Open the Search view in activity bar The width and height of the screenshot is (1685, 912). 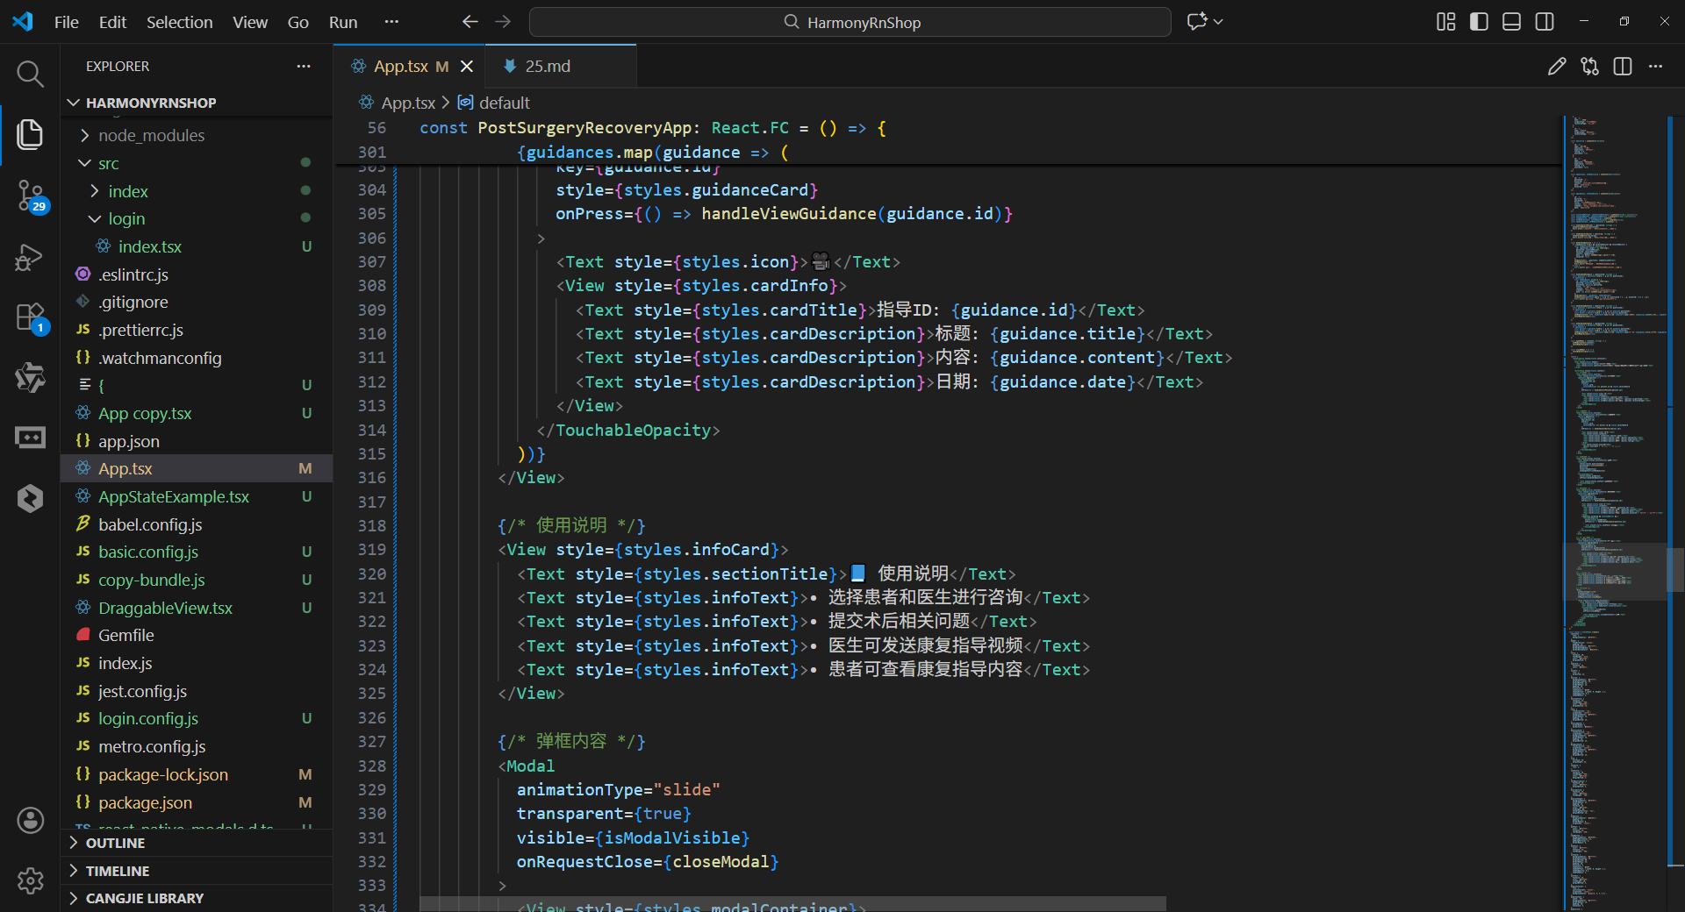(x=30, y=74)
